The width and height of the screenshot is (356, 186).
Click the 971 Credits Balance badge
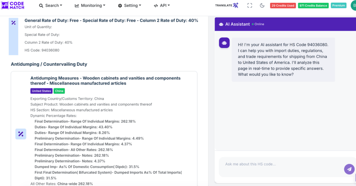[x=313, y=6]
